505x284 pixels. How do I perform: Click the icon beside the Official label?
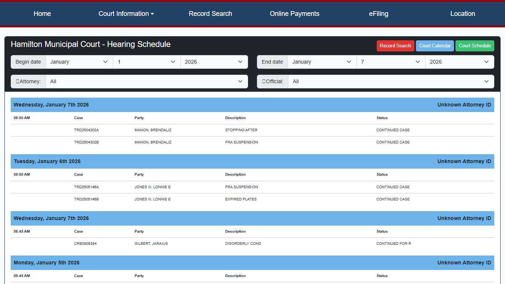(264, 82)
